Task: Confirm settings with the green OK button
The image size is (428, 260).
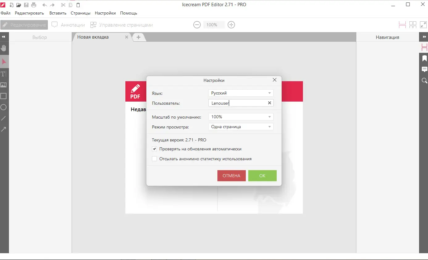Action: [262, 176]
